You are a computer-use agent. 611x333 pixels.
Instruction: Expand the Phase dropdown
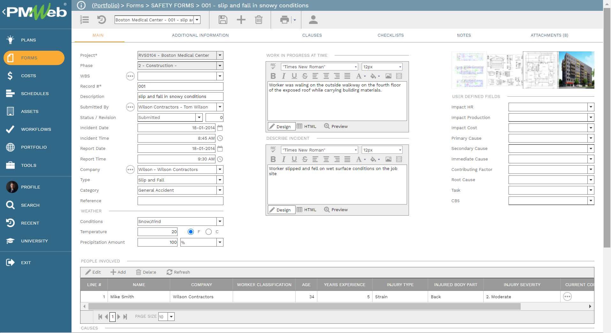coord(220,66)
